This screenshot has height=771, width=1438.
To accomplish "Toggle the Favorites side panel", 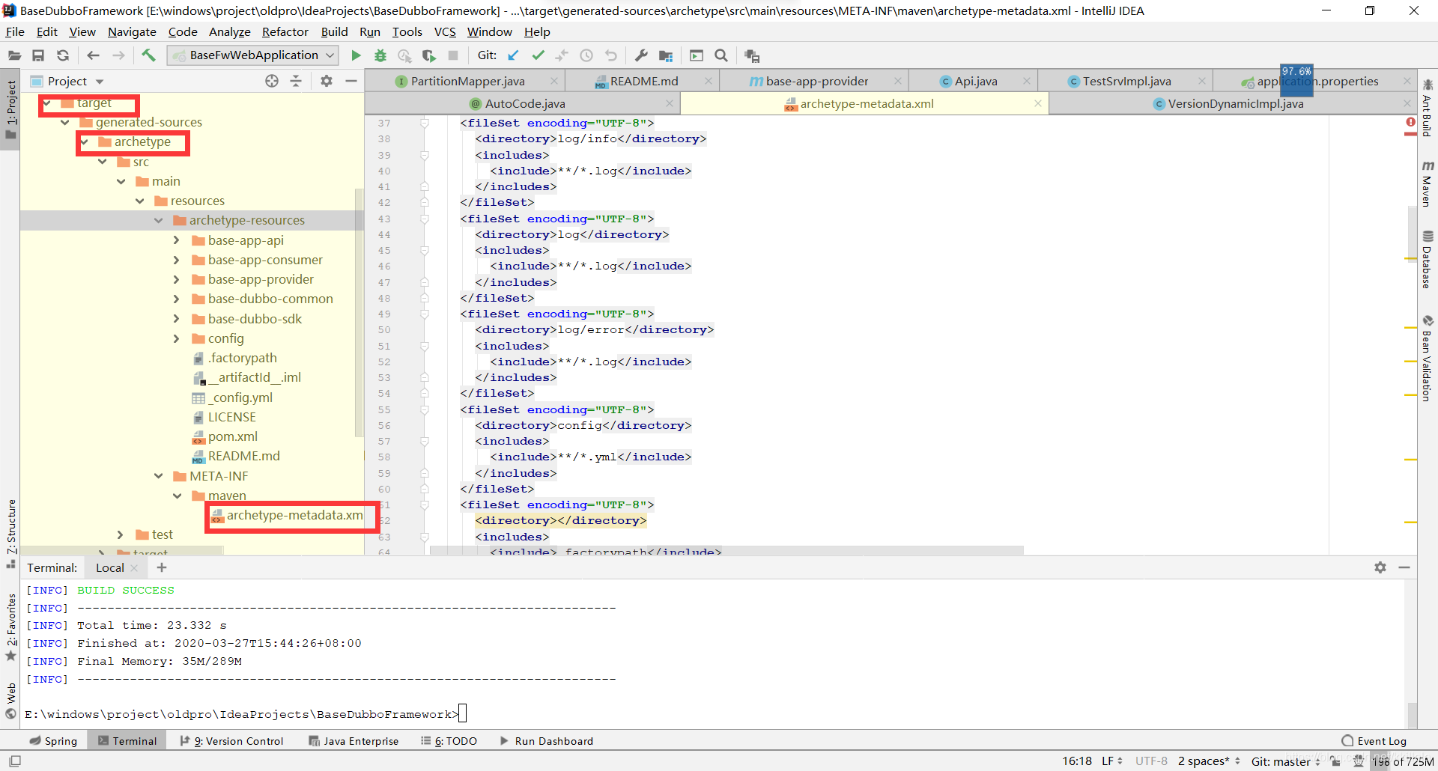I will pos(10,627).
